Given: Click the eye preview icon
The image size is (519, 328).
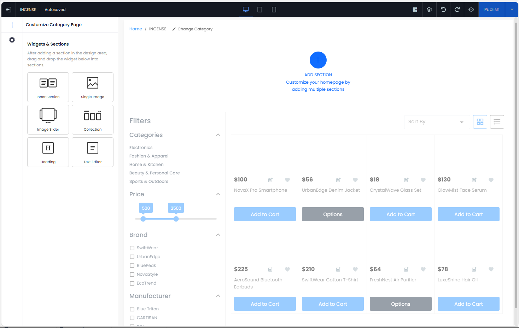Looking at the screenshot, I should pos(471,10).
